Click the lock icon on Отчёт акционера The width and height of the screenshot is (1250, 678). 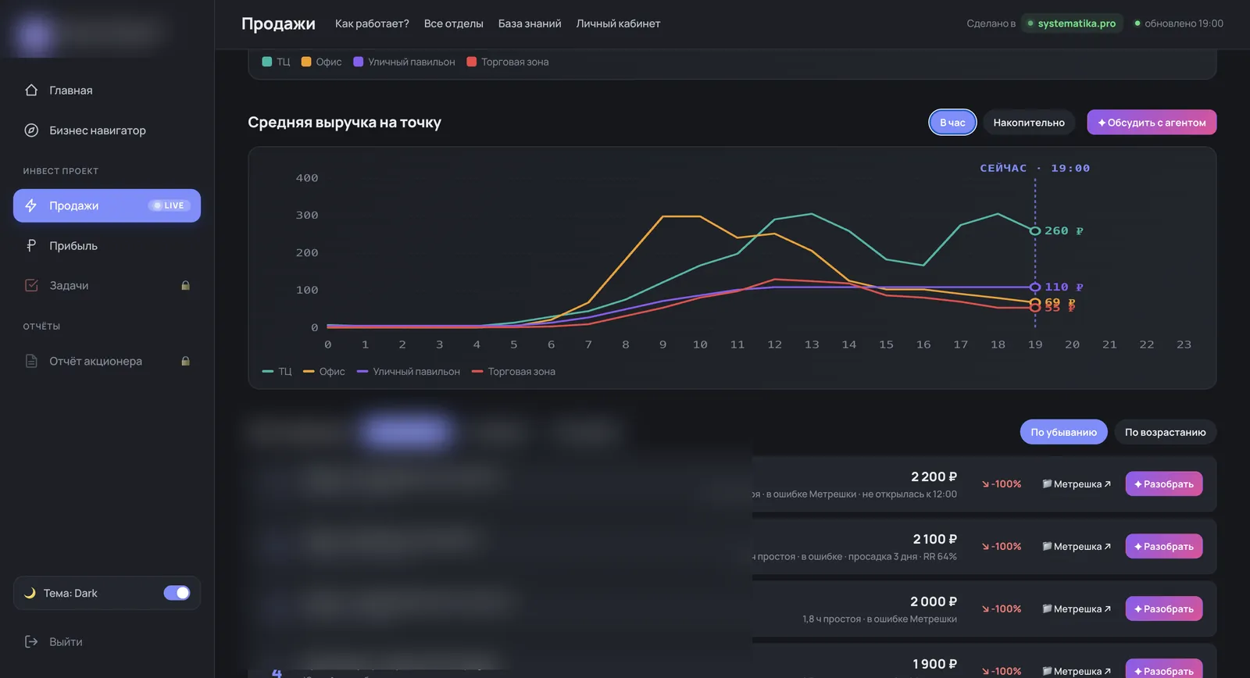click(186, 361)
